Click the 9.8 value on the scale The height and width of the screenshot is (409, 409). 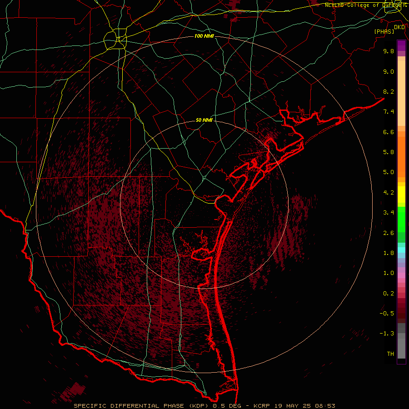[389, 51]
